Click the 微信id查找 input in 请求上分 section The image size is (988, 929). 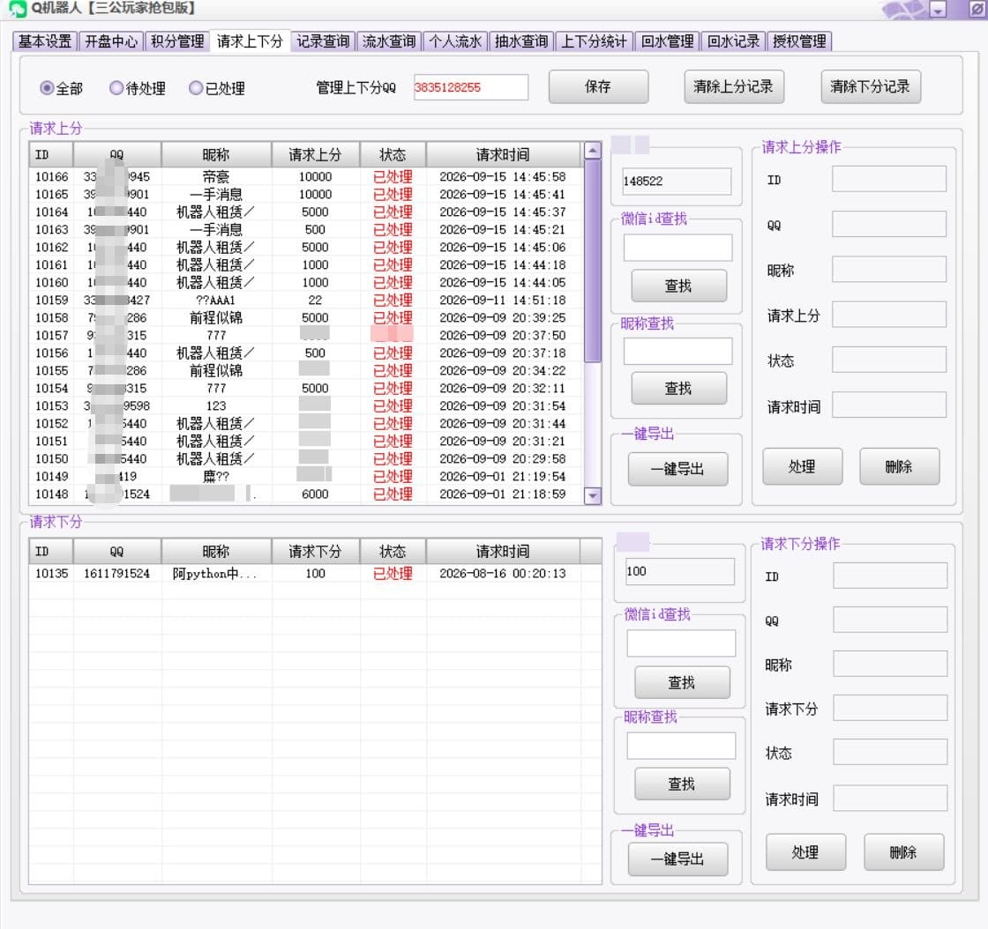(678, 248)
